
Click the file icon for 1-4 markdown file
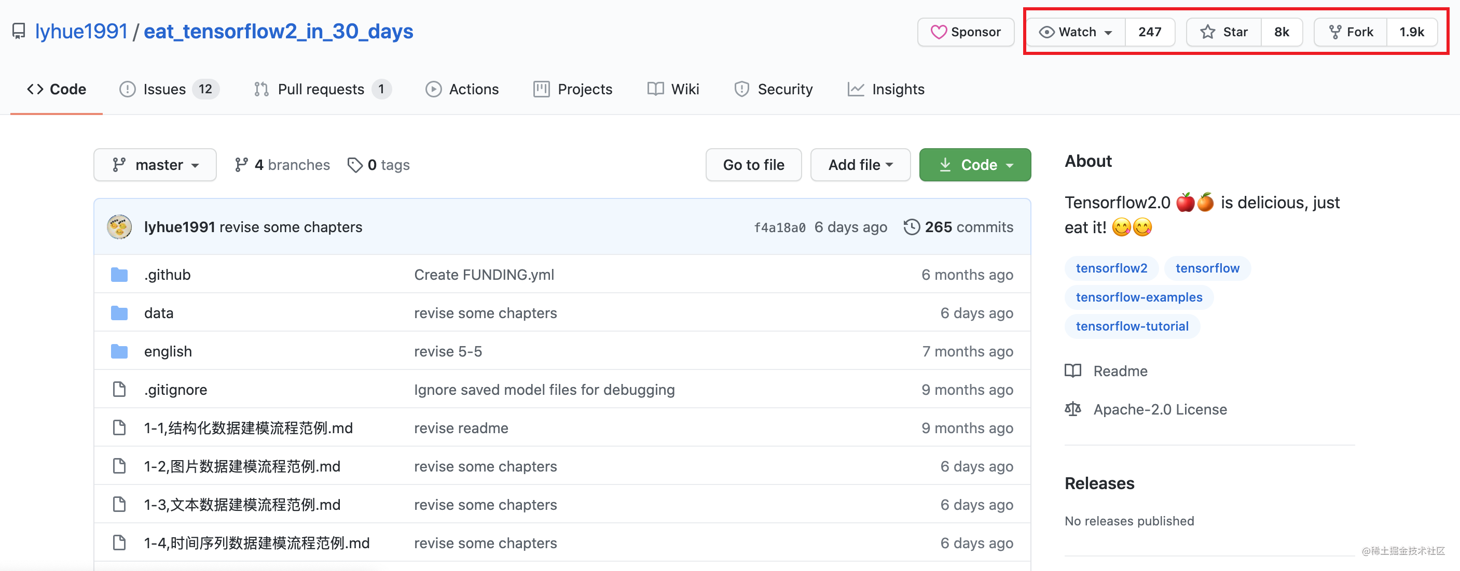pyautogui.click(x=119, y=543)
